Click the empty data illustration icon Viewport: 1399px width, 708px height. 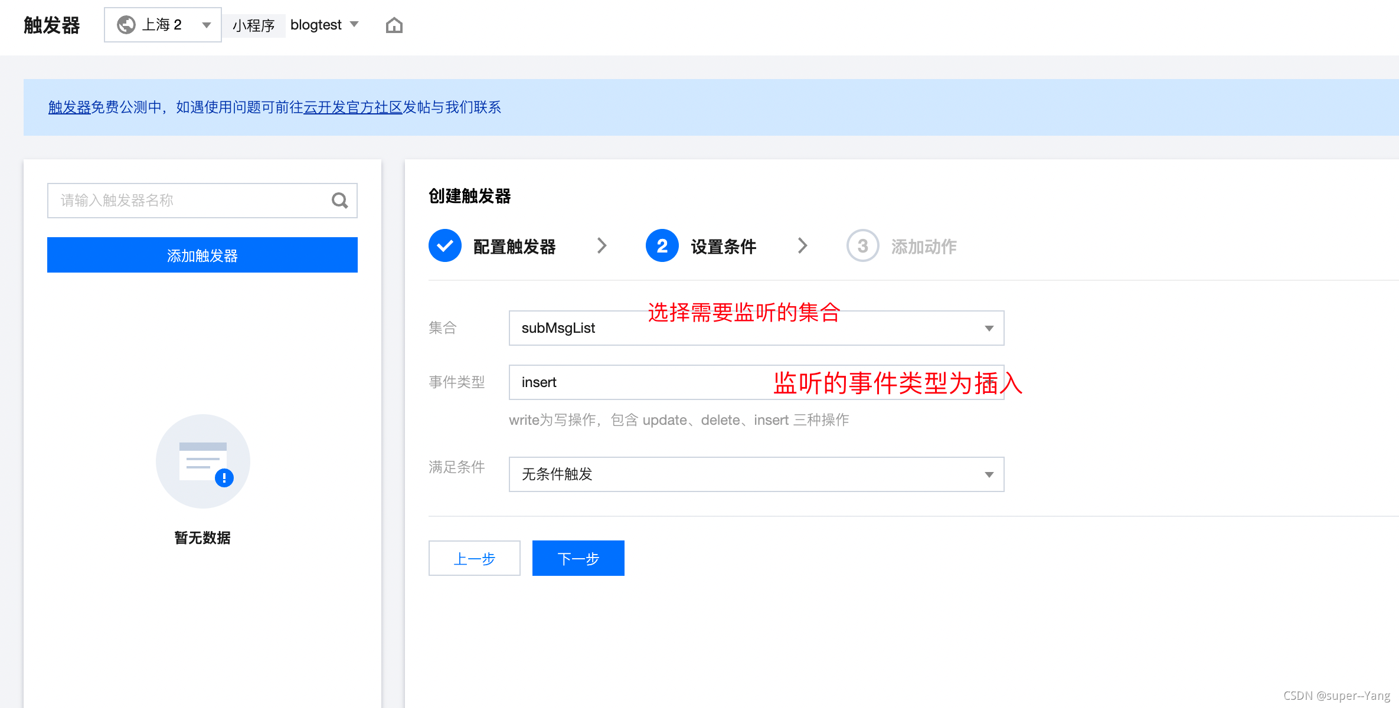[x=202, y=461]
